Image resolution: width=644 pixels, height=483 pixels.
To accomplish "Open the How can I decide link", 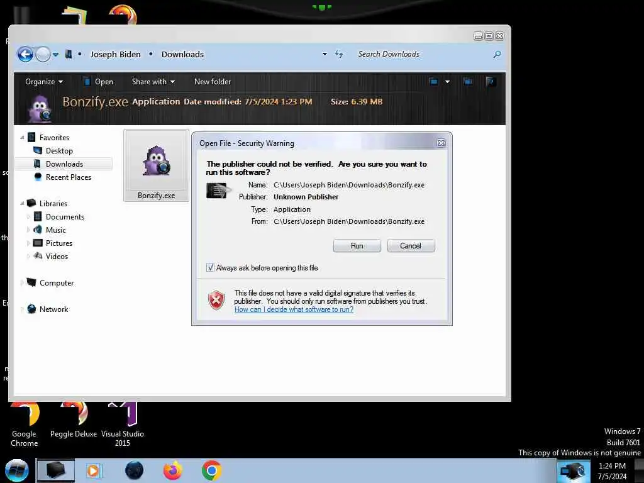I will [294, 309].
